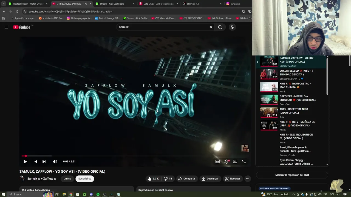Click the taskbar Buscar search box
Screen dimensions: 351x197
(30, 194)
